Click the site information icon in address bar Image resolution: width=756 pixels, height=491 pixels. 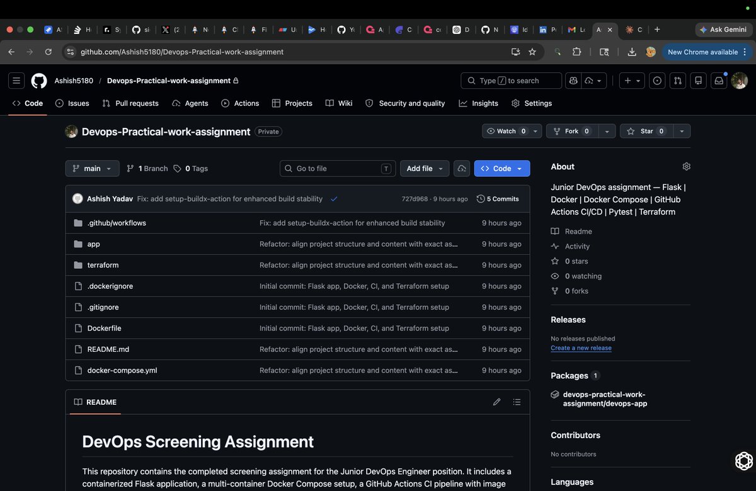tap(70, 52)
